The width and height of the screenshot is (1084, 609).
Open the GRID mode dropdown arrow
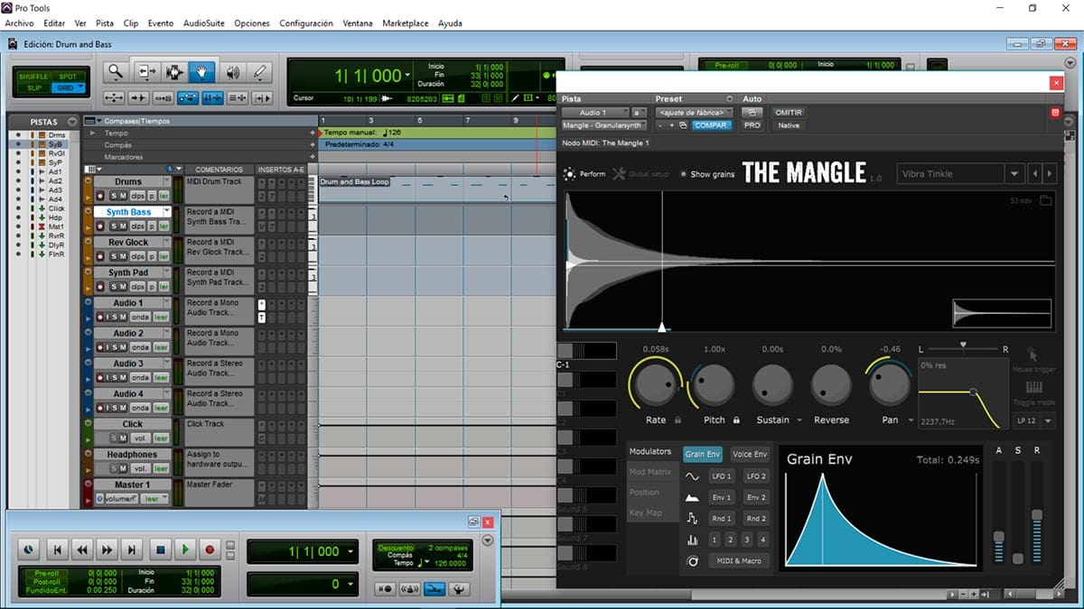[x=80, y=88]
